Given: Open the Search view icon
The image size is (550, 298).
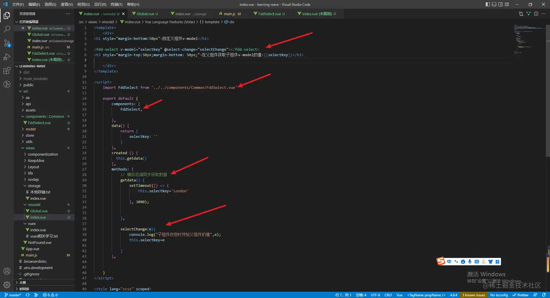Looking at the screenshot, I should (x=7, y=29).
